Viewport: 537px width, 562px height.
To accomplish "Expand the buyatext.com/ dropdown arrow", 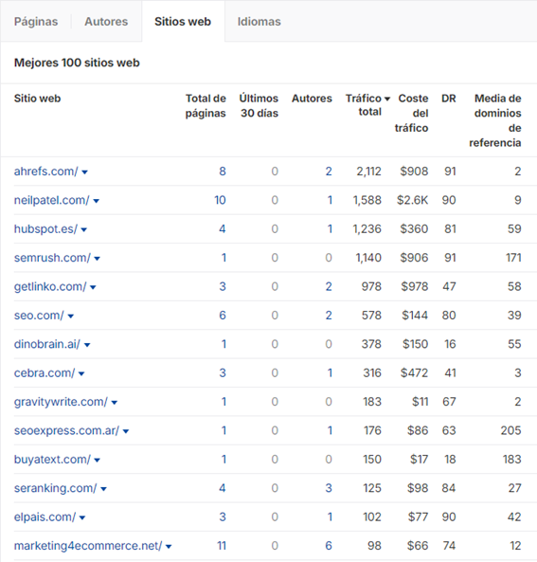I will tap(98, 461).
